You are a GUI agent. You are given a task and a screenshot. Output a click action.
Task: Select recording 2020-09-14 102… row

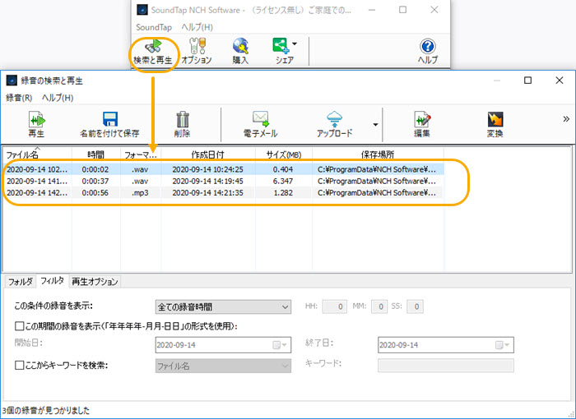coord(223,169)
